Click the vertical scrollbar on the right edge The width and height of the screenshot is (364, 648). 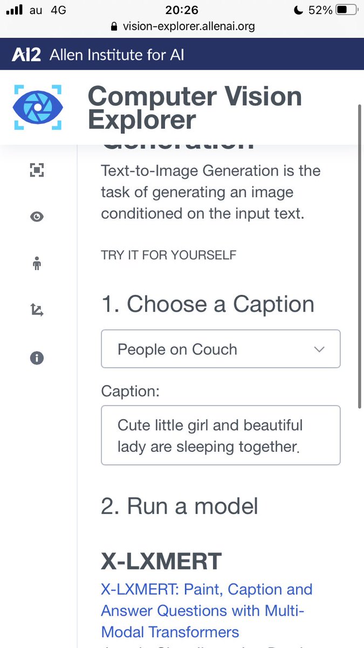coord(360,254)
